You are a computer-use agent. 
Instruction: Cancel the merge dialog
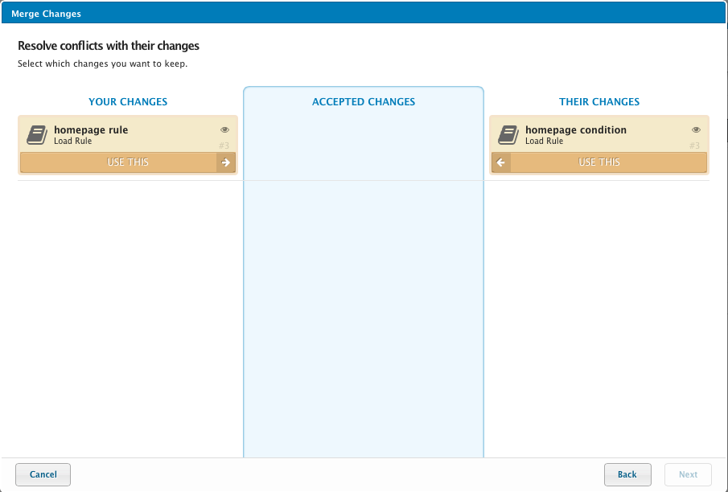(43, 474)
